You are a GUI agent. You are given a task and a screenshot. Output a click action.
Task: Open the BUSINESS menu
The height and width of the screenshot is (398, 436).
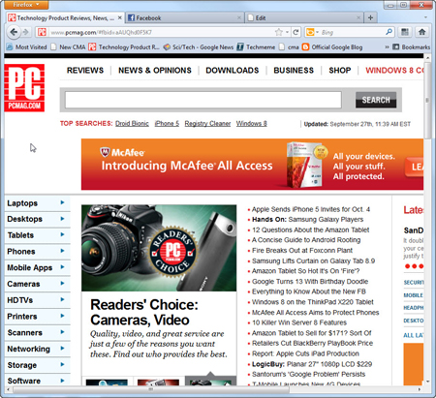click(294, 70)
